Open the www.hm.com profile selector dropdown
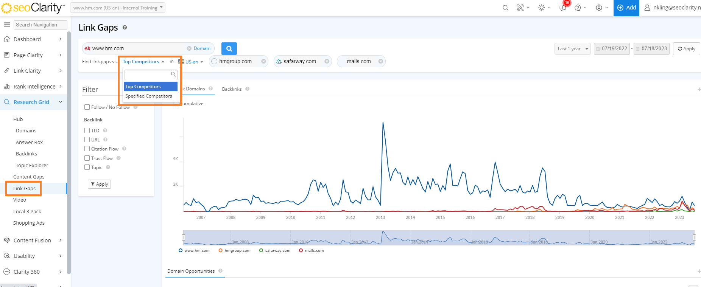Viewport: 701px width, 287px height. click(118, 8)
